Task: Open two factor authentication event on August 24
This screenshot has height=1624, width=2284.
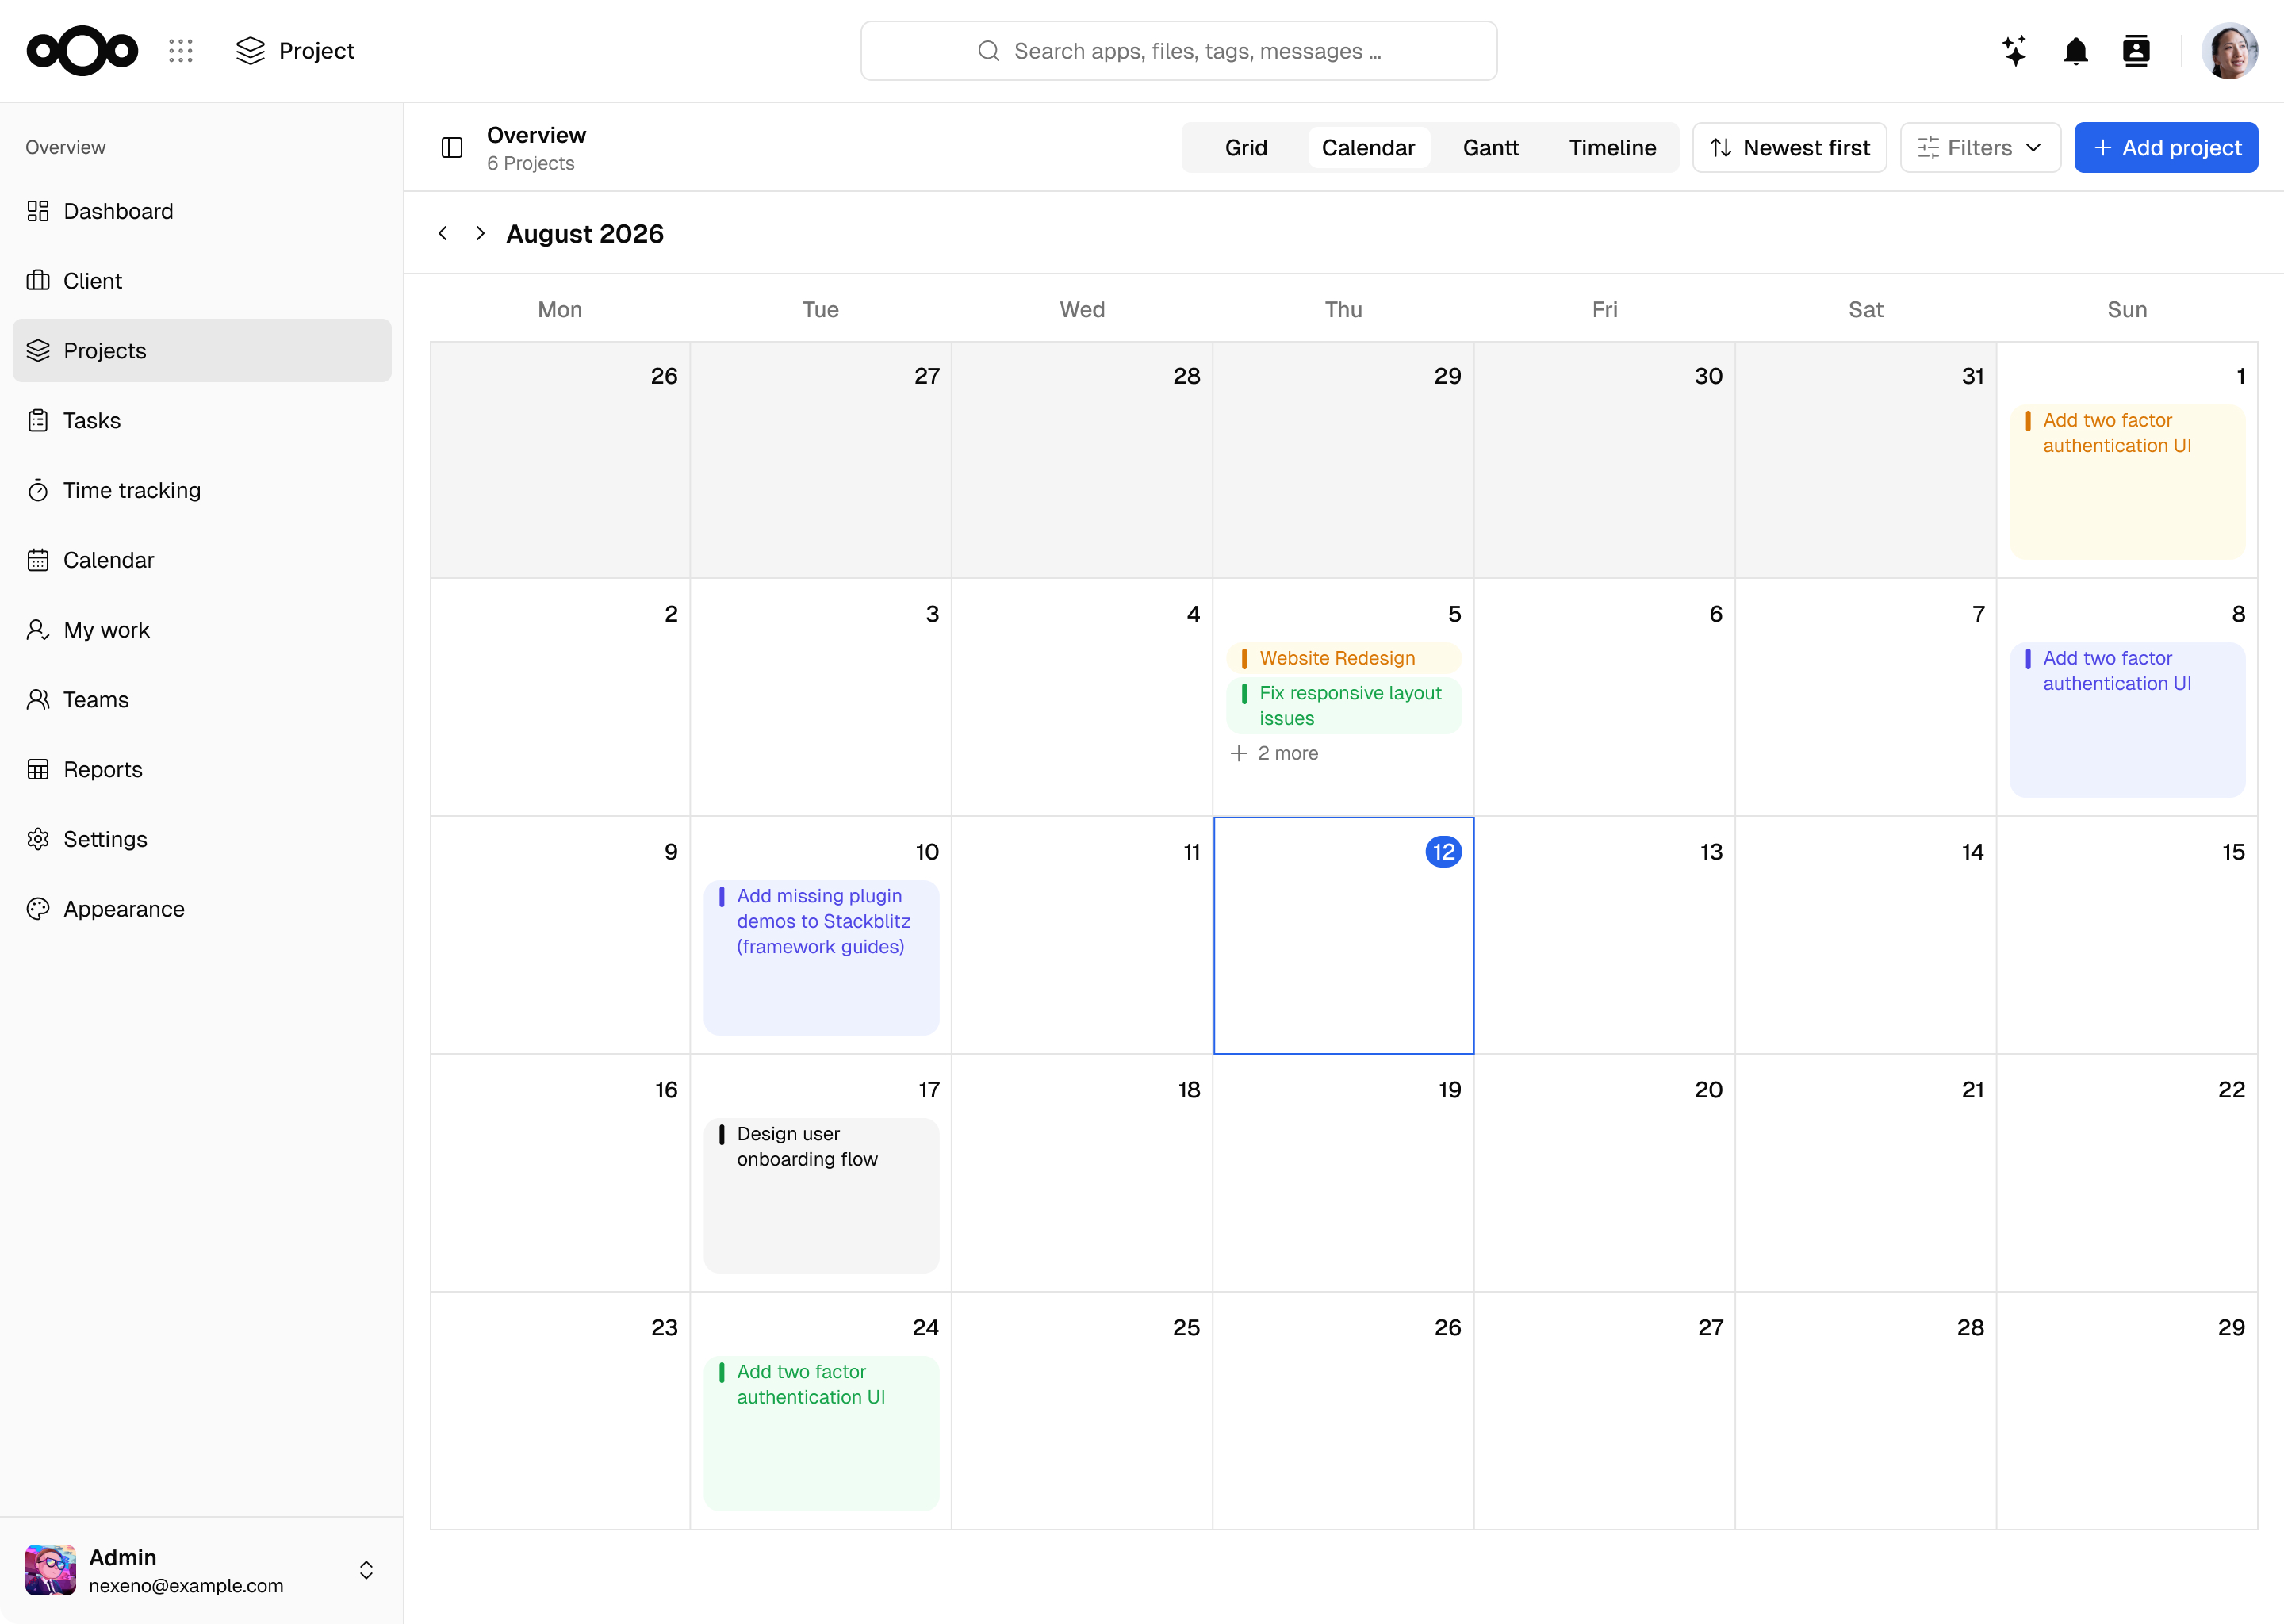Action: tap(821, 1433)
